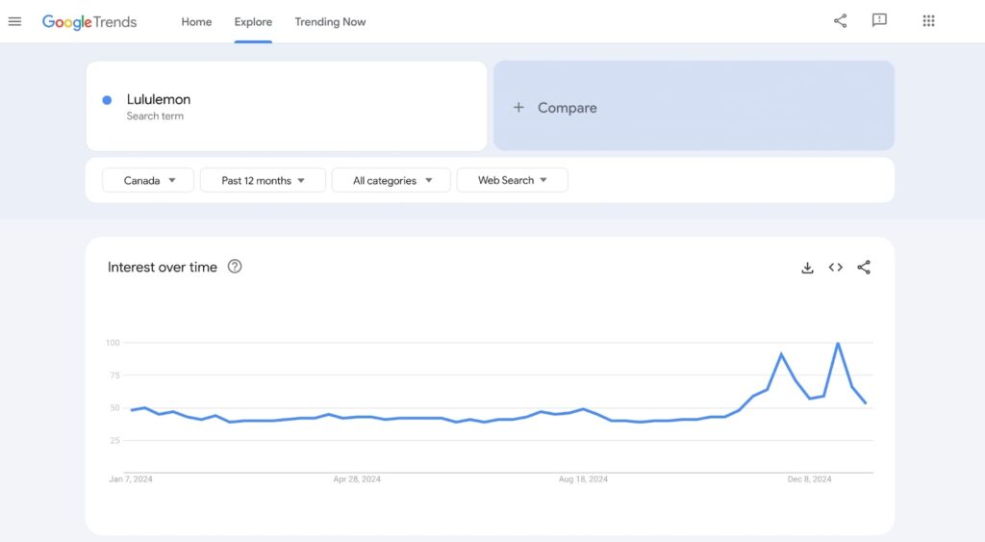This screenshot has height=542, width=985.
Task: Share this page using the header share icon
Action: pyautogui.click(x=840, y=21)
